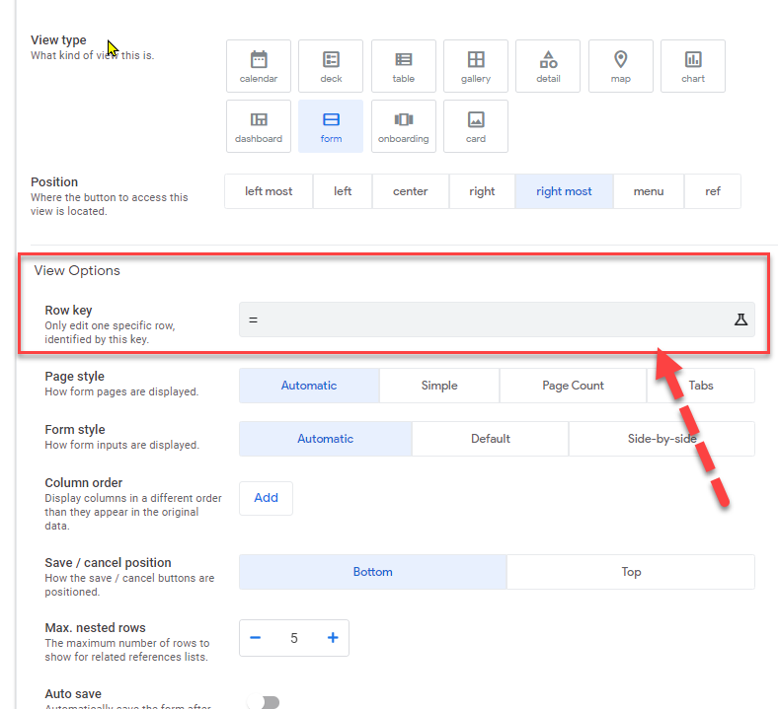Increase Max. nested rows with plus
Image resolution: width=778 pixels, height=709 pixels.
pos(333,638)
